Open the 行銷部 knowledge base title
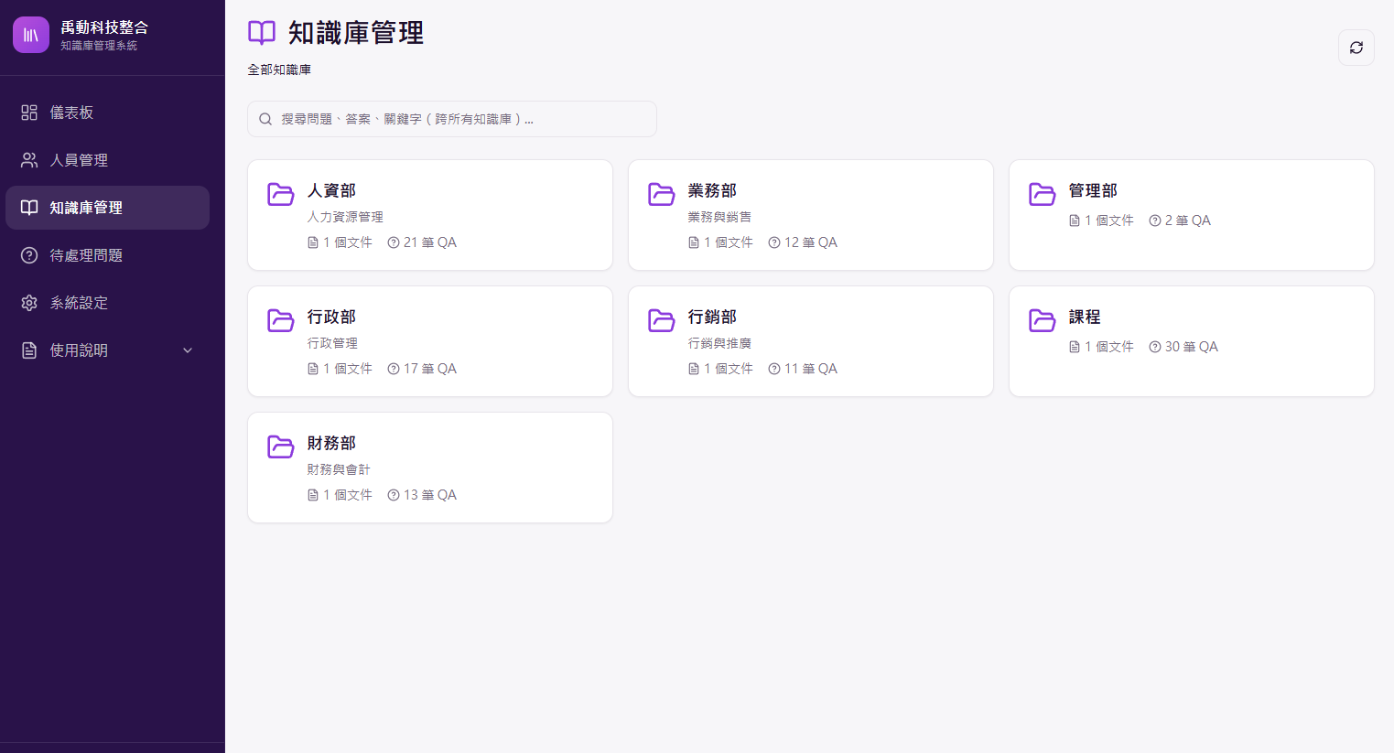This screenshot has height=753, width=1394. 712,317
